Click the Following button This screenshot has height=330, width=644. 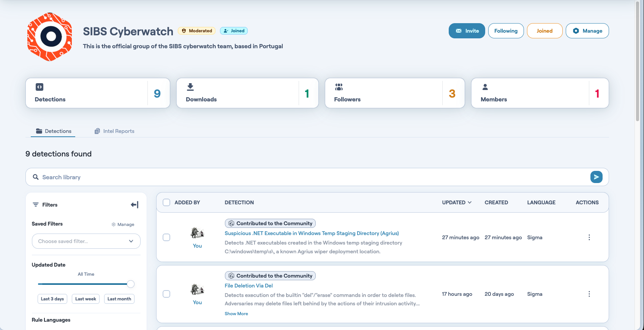tap(506, 31)
